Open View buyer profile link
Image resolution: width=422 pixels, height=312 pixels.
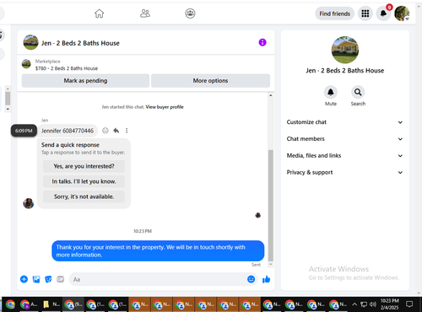click(165, 107)
